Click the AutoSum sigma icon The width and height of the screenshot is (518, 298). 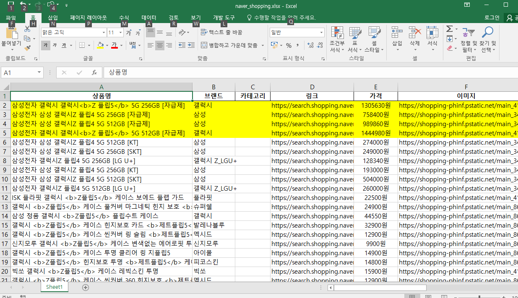point(449,29)
